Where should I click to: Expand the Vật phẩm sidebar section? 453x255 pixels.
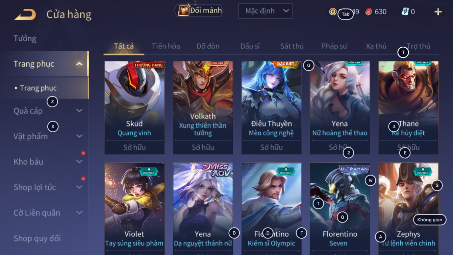click(x=79, y=136)
